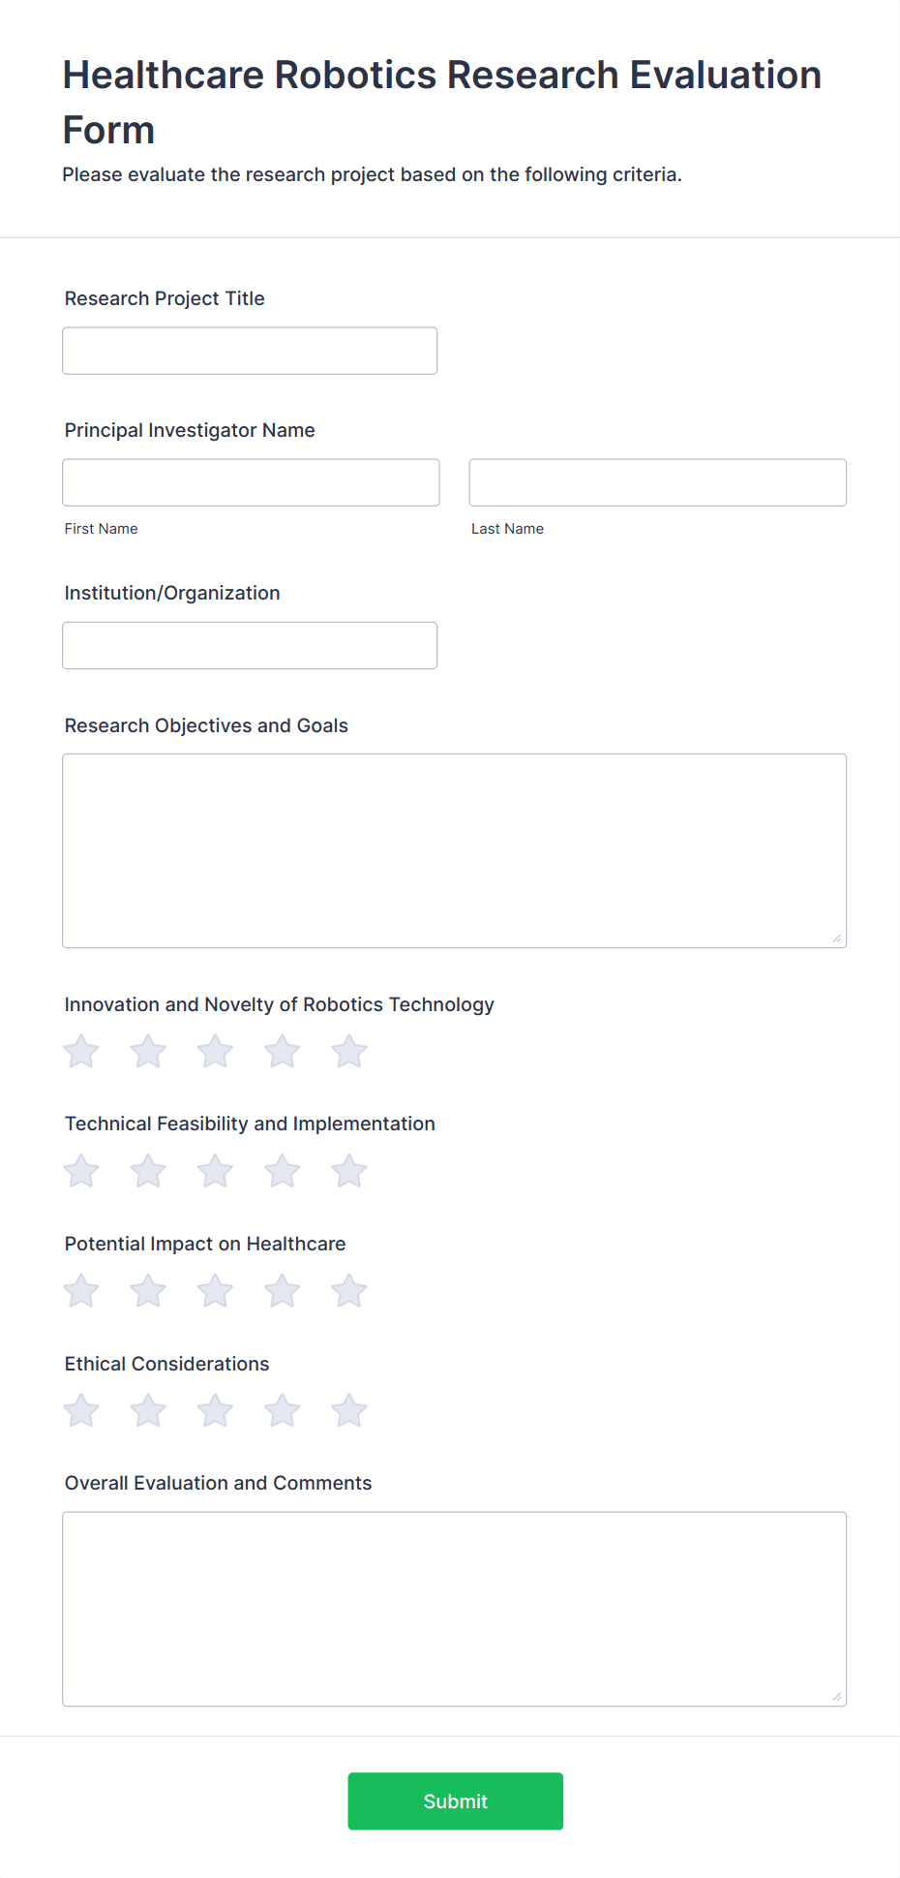The width and height of the screenshot is (900, 1878).
Task: Select the Institution/Organization text field
Action: coord(249,645)
